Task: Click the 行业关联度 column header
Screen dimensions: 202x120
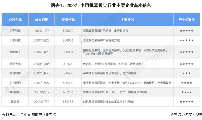Action: [187, 20]
